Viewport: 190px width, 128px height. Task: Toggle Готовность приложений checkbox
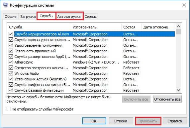tap(11, 51)
